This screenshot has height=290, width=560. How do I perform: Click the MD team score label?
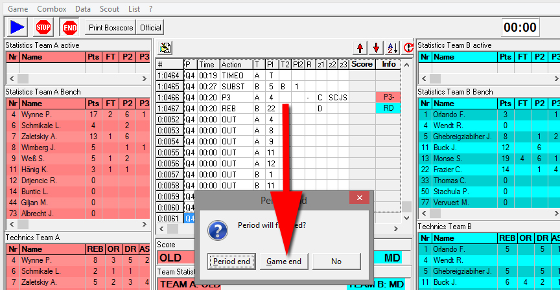tap(391, 258)
